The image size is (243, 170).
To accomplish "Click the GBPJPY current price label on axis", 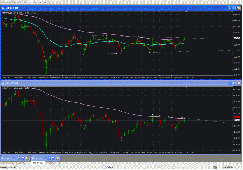I will coord(237,38).
